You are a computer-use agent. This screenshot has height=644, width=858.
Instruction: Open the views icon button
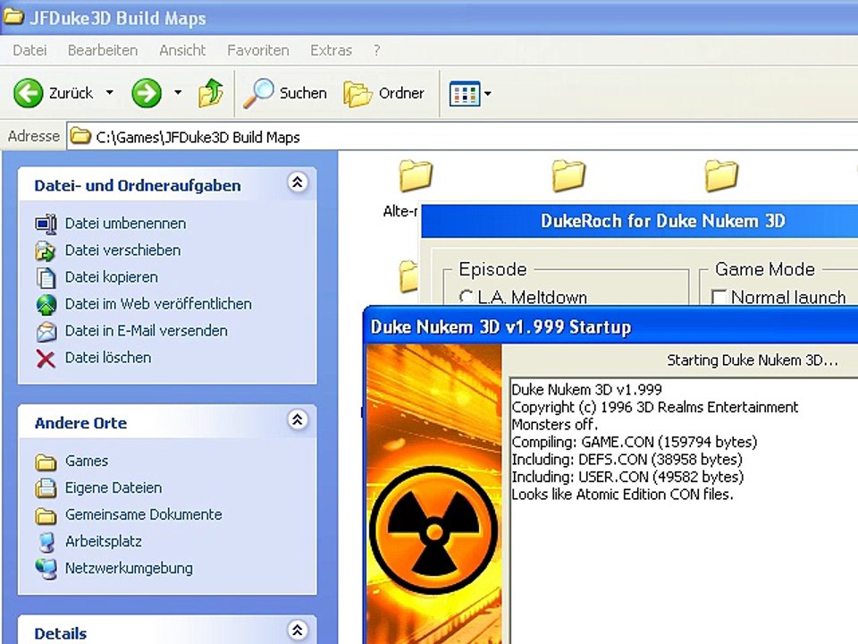click(464, 94)
